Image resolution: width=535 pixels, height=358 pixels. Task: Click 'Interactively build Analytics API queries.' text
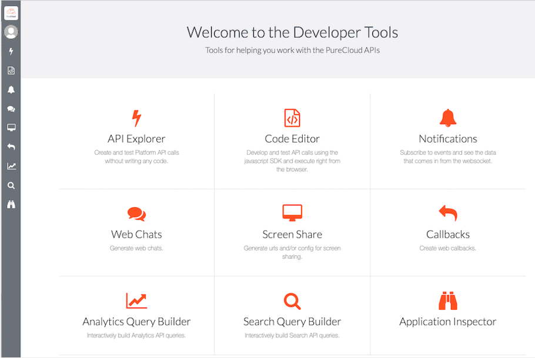(x=136, y=336)
